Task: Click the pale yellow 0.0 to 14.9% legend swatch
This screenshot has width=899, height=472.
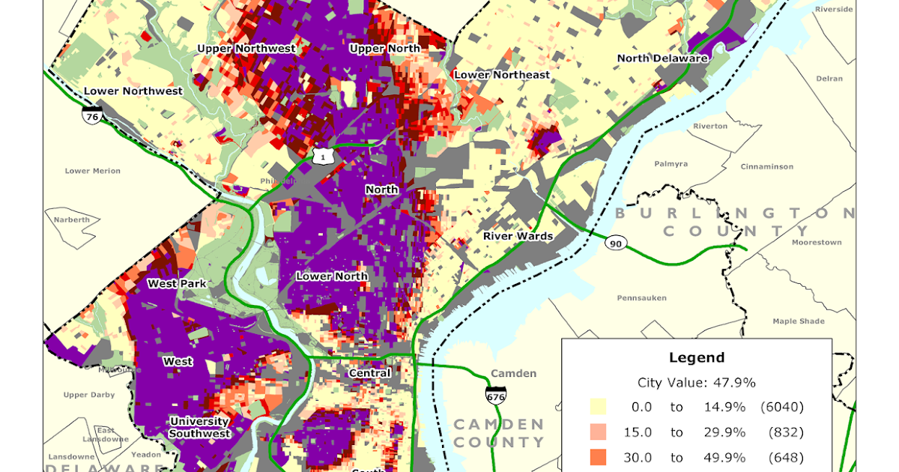Action: point(599,408)
